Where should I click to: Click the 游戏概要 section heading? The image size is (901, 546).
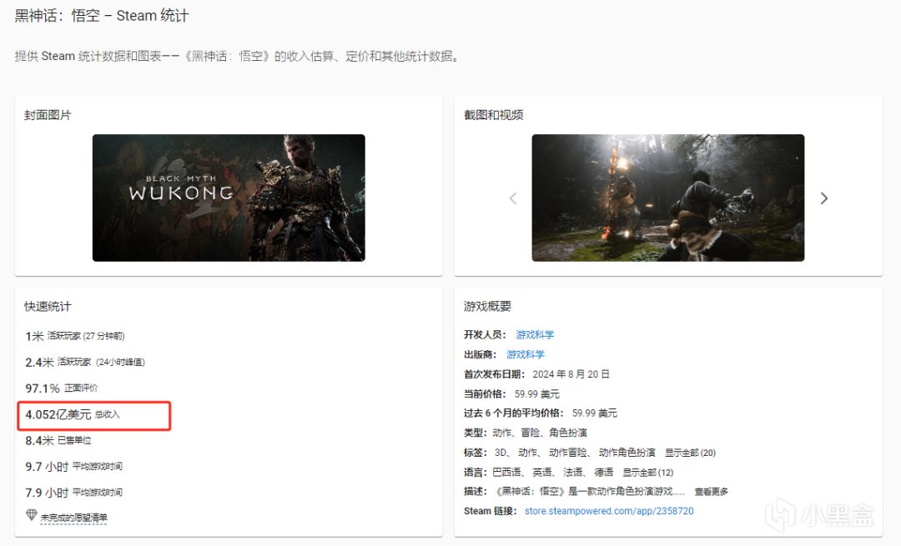[487, 306]
